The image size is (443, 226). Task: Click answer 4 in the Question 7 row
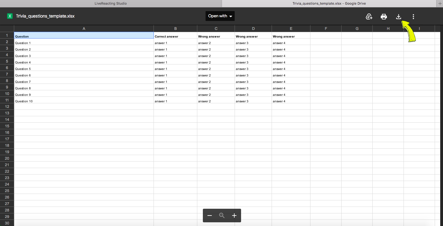pyautogui.click(x=291, y=81)
